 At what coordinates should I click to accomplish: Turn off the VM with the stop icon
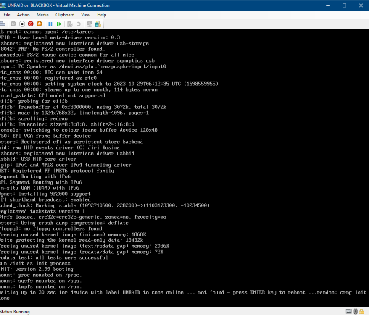click(22, 24)
